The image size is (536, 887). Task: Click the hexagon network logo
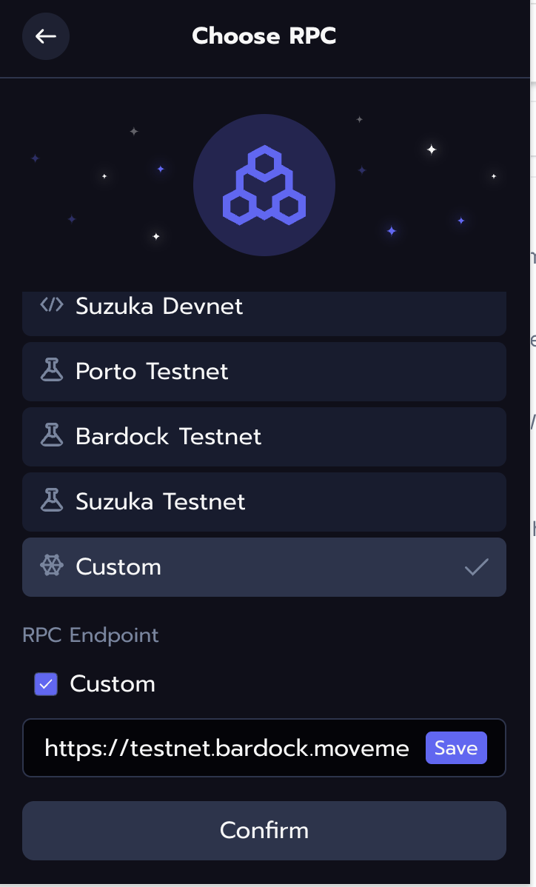tap(264, 185)
